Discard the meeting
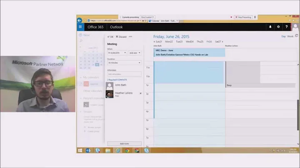Viewport: 300px width, 168px height. point(121,37)
